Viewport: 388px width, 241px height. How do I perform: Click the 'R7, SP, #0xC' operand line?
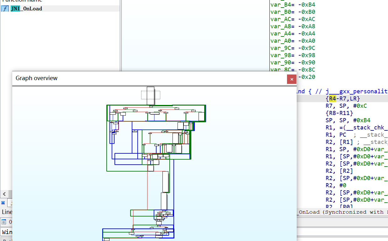tap(346, 106)
